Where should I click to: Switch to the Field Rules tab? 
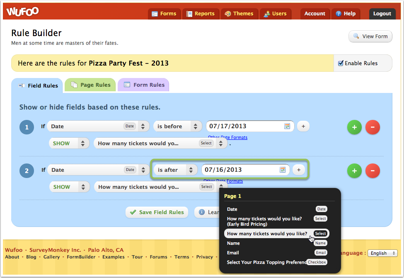[37, 85]
